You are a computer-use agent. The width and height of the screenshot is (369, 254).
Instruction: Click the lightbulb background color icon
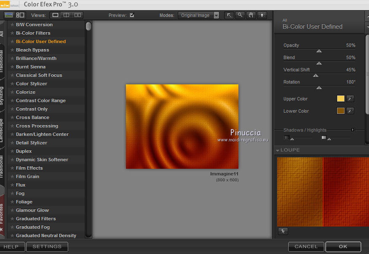262,15
